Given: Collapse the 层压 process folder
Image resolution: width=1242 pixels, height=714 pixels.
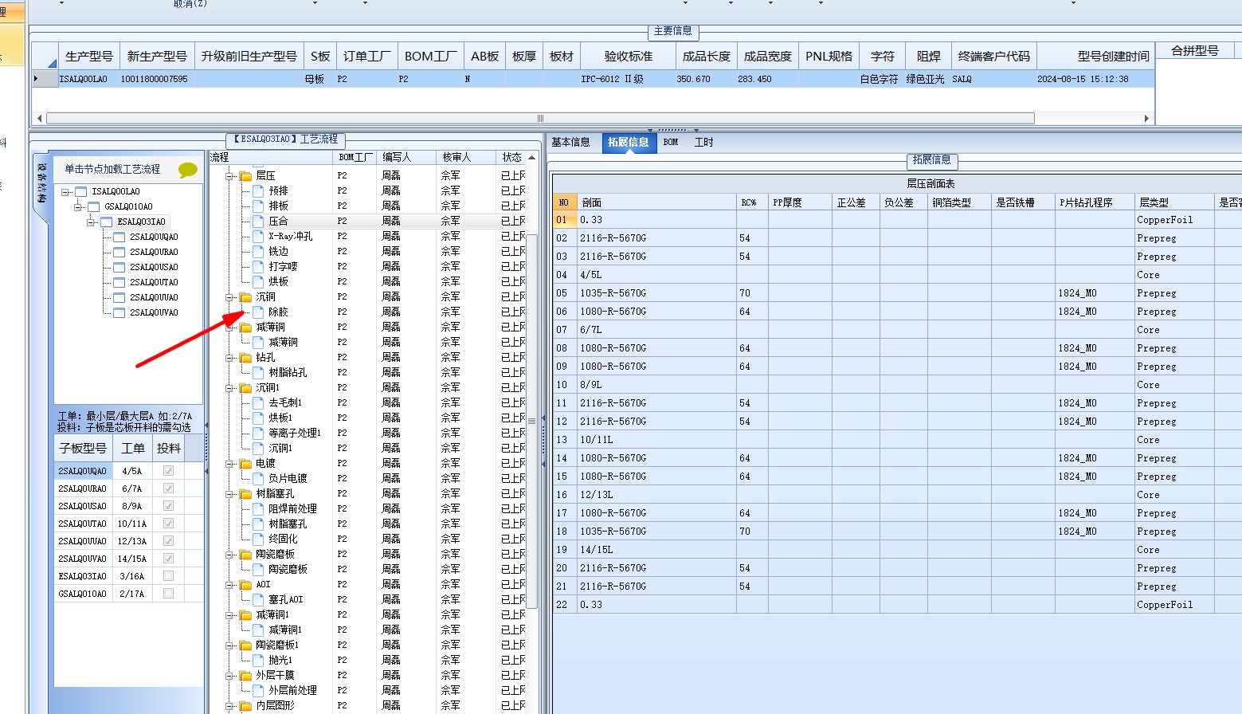Looking at the screenshot, I should tap(230, 176).
